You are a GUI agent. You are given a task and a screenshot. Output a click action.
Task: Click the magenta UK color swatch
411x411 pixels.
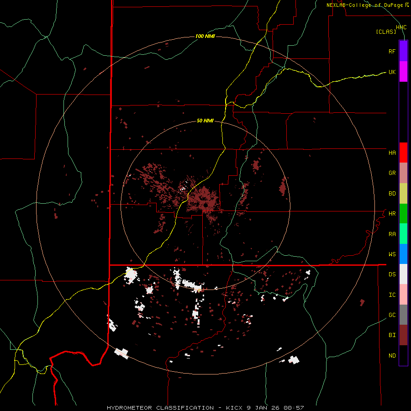(x=403, y=72)
